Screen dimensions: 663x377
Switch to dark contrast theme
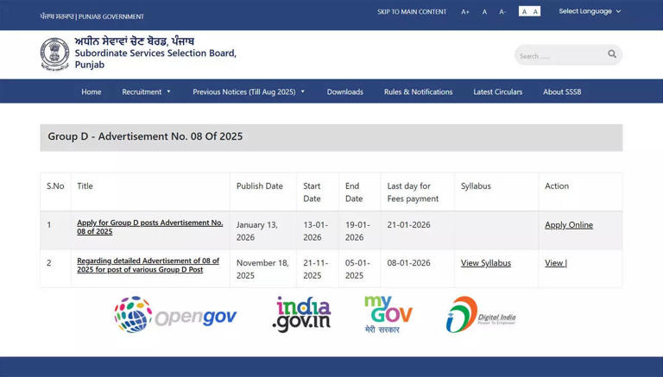(x=524, y=12)
